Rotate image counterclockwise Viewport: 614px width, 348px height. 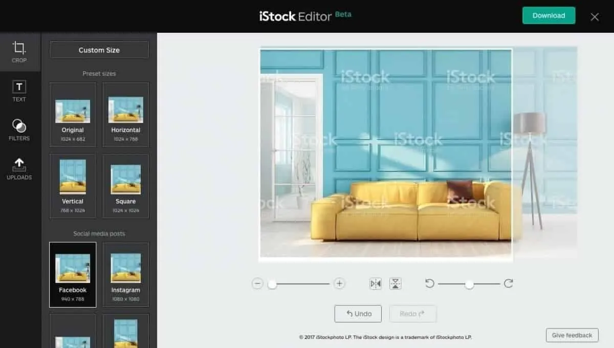pyautogui.click(x=430, y=284)
